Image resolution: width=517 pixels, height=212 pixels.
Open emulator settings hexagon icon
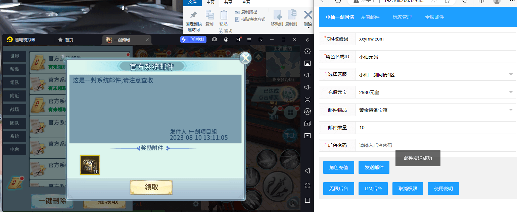307,51
